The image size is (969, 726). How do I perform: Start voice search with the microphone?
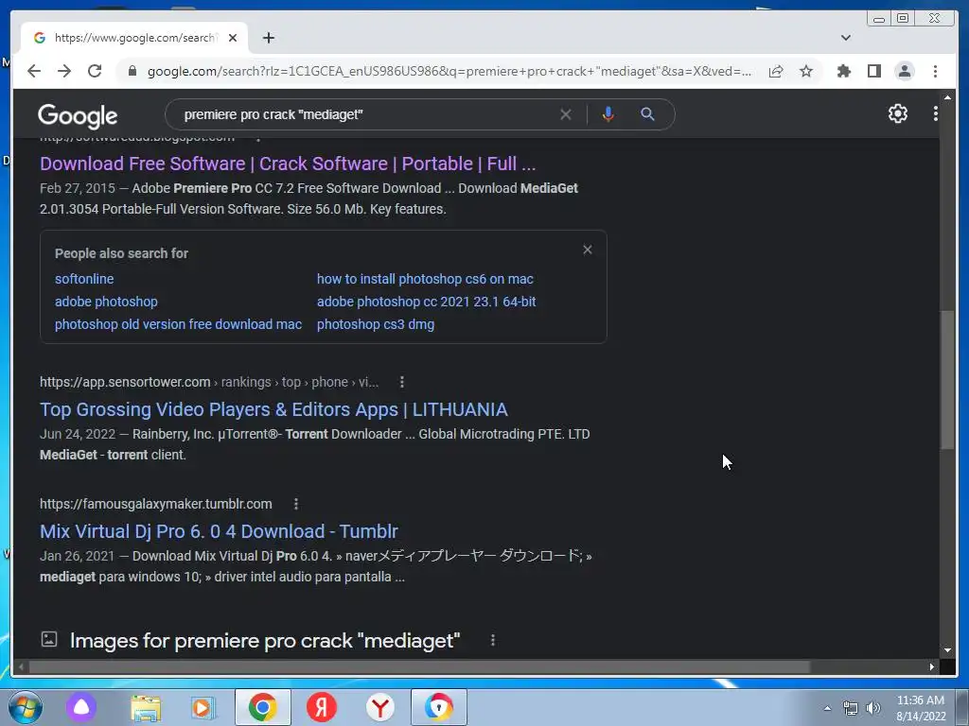click(608, 114)
